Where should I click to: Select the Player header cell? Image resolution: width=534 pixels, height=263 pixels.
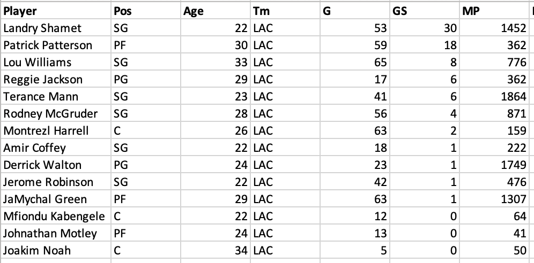pos(56,11)
